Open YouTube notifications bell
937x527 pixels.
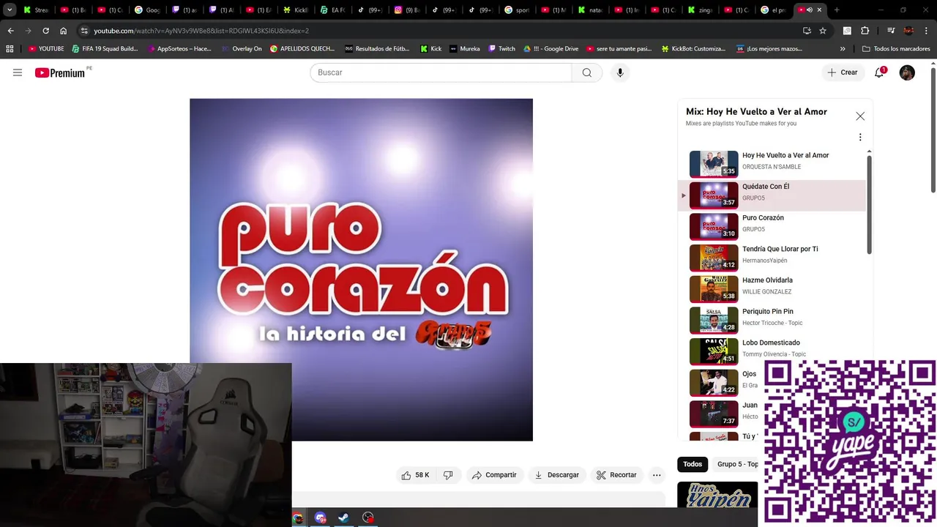879,72
